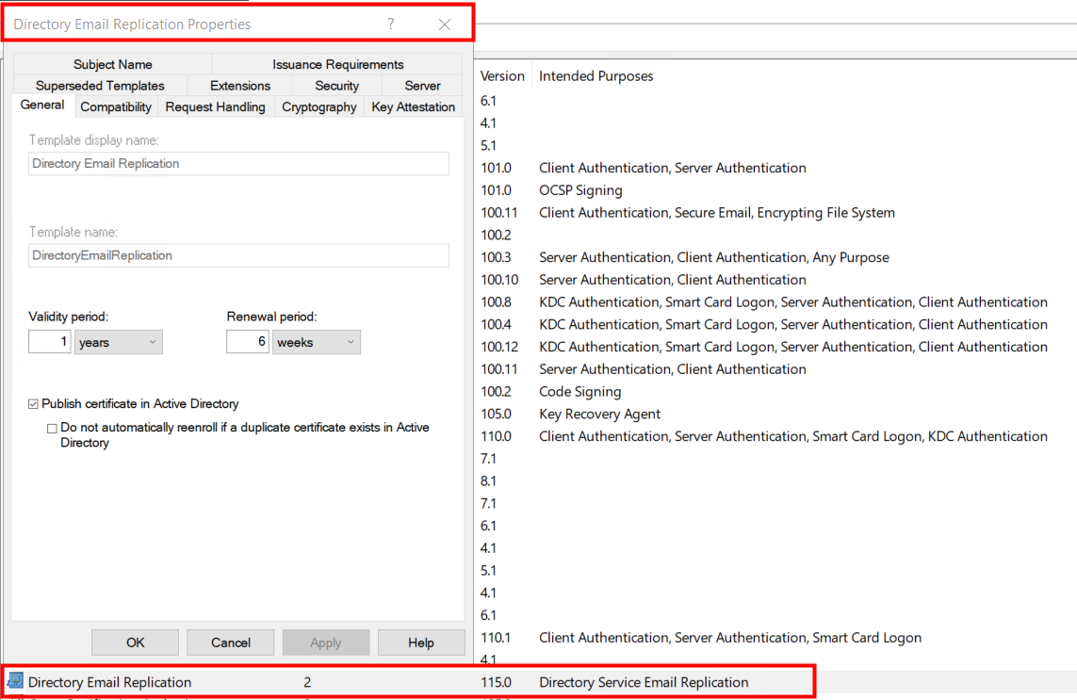Open the Issuance Requirements tab
Viewport: 1077px width, 700px height.
tap(337, 64)
